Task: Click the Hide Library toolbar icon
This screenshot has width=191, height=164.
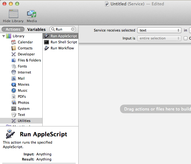Action: (13, 14)
